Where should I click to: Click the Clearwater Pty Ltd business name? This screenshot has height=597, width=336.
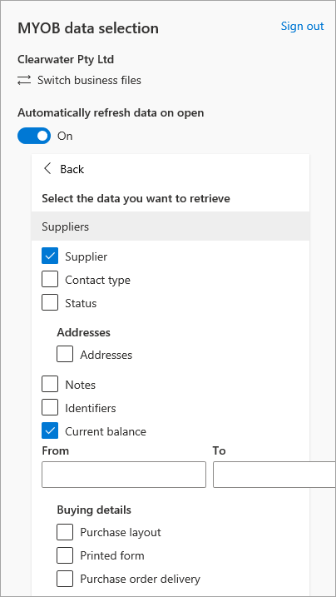pos(66,59)
